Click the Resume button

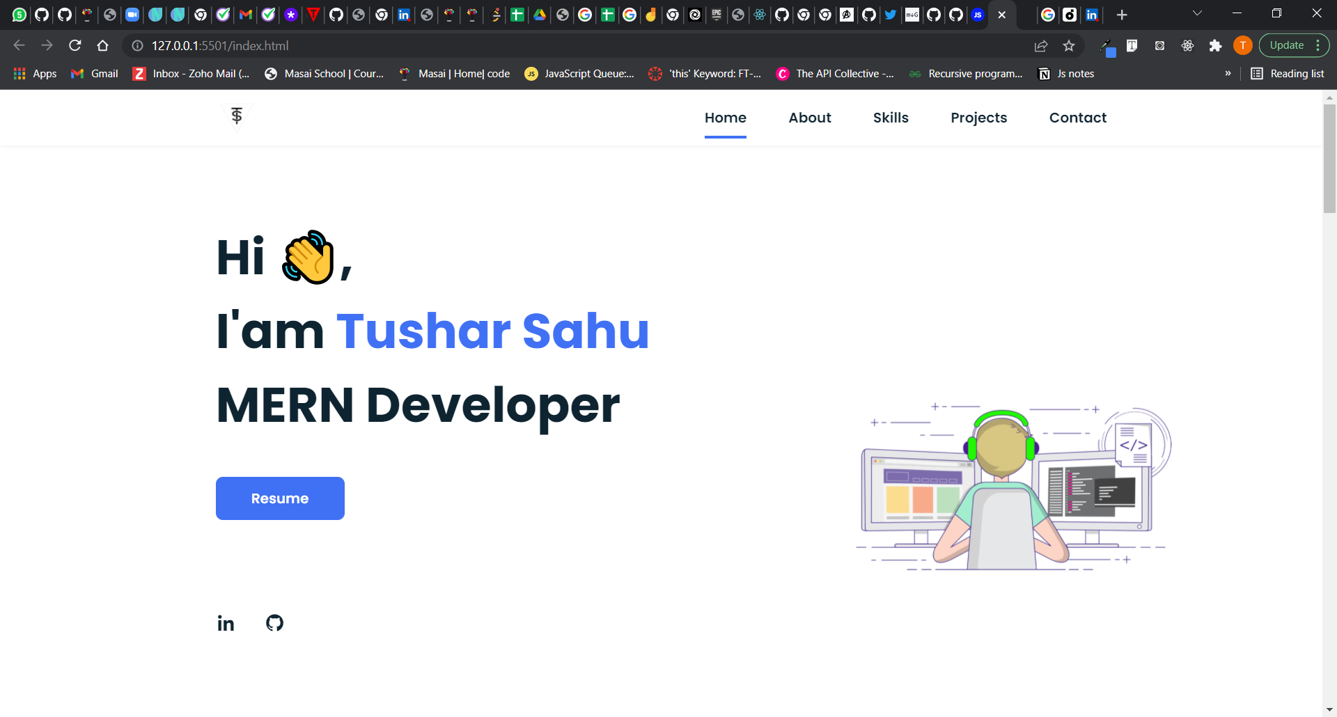pyautogui.click(x=280, y=498)
